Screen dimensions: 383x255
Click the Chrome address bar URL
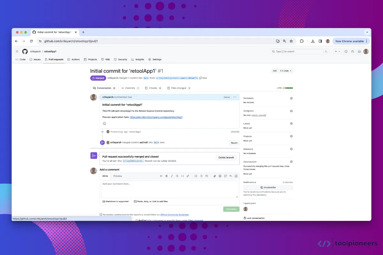[x=71, y=41]
